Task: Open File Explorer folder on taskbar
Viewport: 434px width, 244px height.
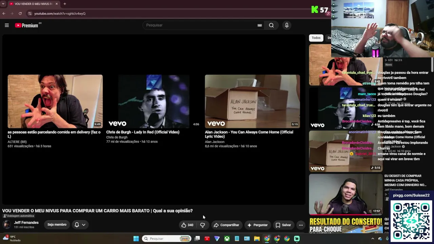Action: [257, 239]
